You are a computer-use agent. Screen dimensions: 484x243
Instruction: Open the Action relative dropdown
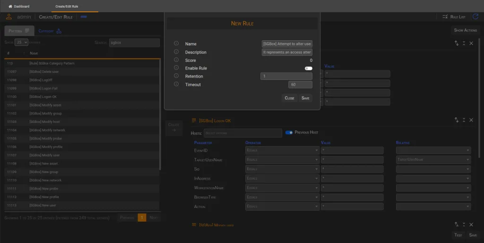tap(433, 206)
